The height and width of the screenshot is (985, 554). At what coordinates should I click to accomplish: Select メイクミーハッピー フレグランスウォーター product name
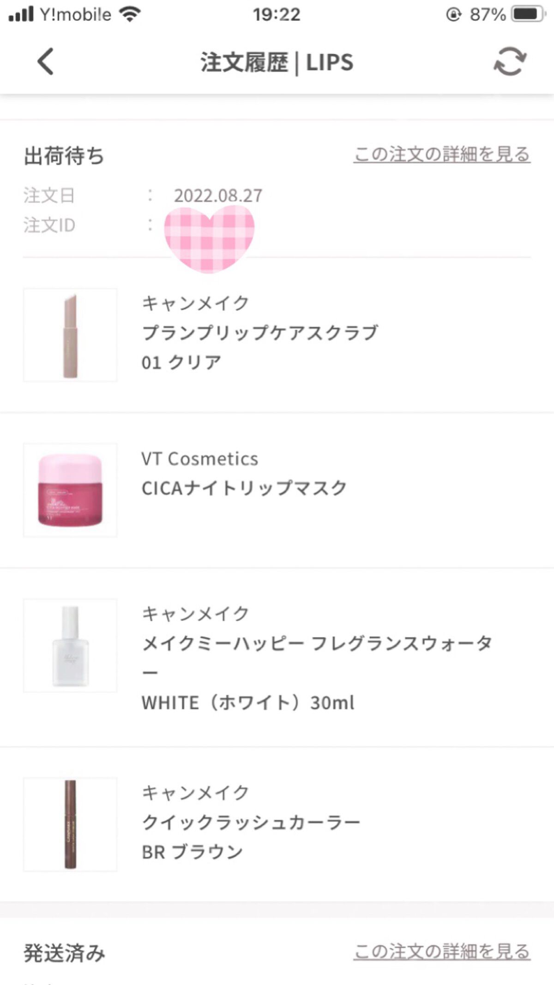pos(317,644)
